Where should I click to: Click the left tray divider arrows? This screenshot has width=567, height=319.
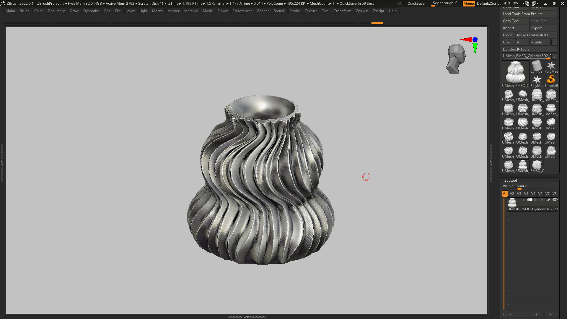point(2,162)
